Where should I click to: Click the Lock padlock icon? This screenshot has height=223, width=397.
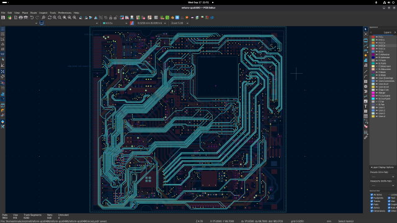110,17
